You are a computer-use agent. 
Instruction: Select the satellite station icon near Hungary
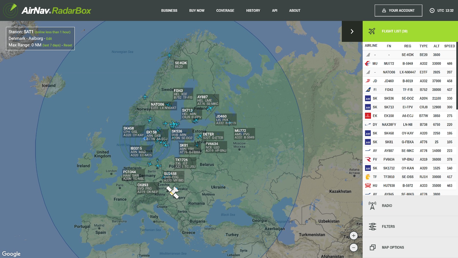[x=173, y=192]
